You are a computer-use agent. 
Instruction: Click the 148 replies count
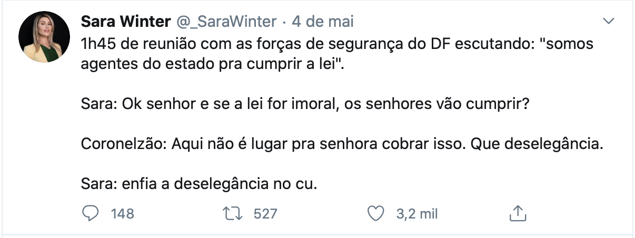tap(122, 214)
